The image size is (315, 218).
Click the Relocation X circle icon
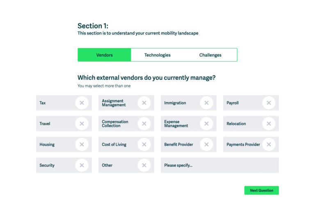click(269, 124)
